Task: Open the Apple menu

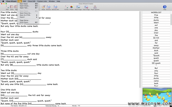Action: click(3, 1)
